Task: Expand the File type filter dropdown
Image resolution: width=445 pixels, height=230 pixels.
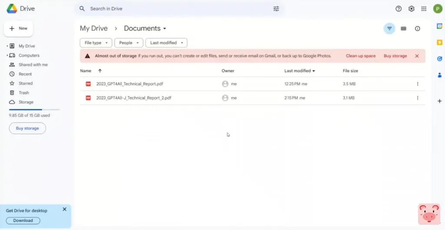Action: (x=96, y=43)
